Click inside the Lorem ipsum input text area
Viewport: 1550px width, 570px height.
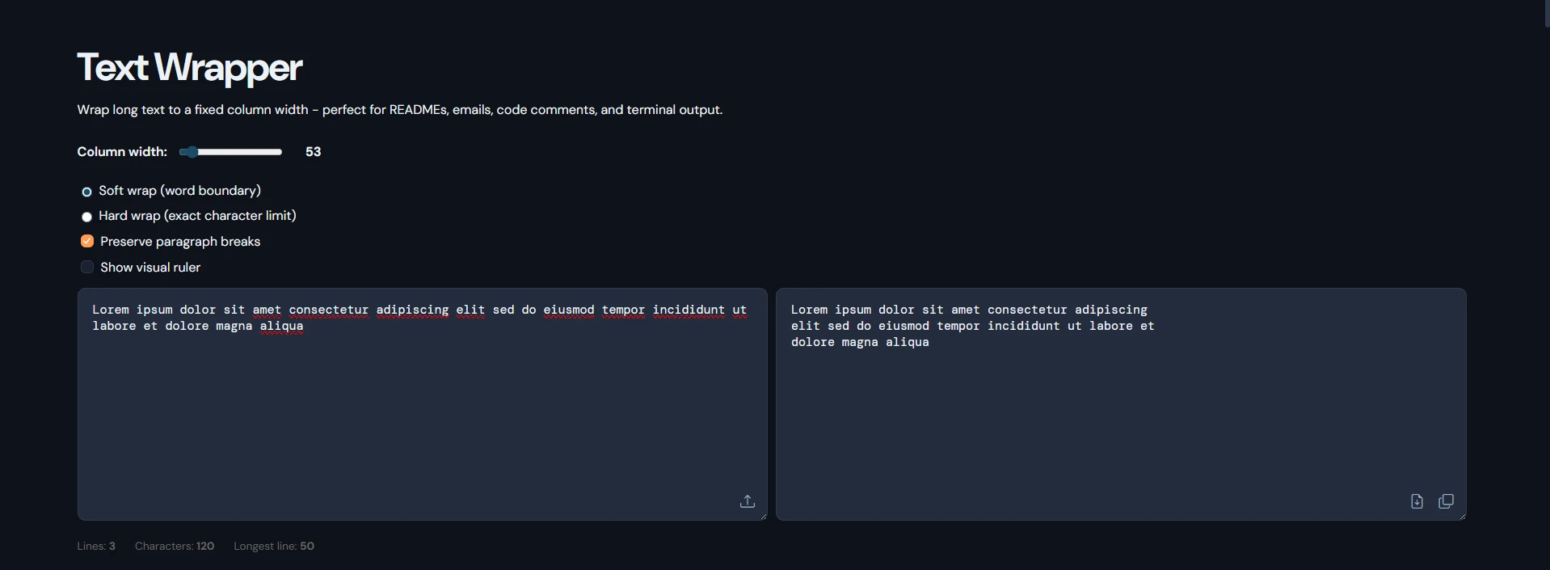423,404
